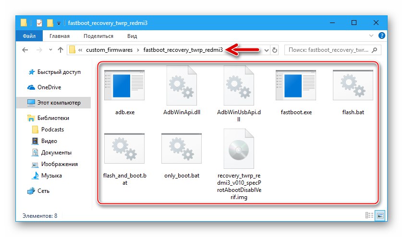403x237 pixels.
Task: Expand the ribbon with the chevron
Action: pyautogui.click(x=371, y=36)
